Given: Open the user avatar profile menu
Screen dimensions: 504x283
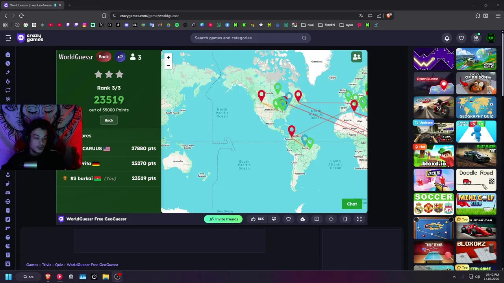Looking at the screenshot, I should coord(491,38).
